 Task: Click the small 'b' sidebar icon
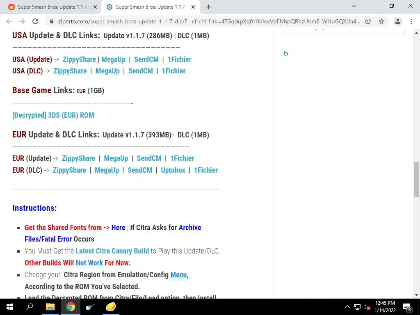point(285,53)
